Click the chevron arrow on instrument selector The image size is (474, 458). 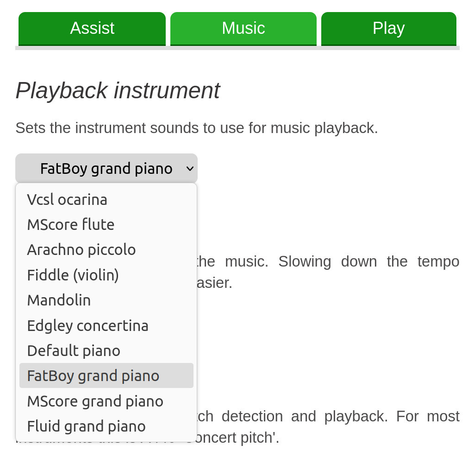190,169
